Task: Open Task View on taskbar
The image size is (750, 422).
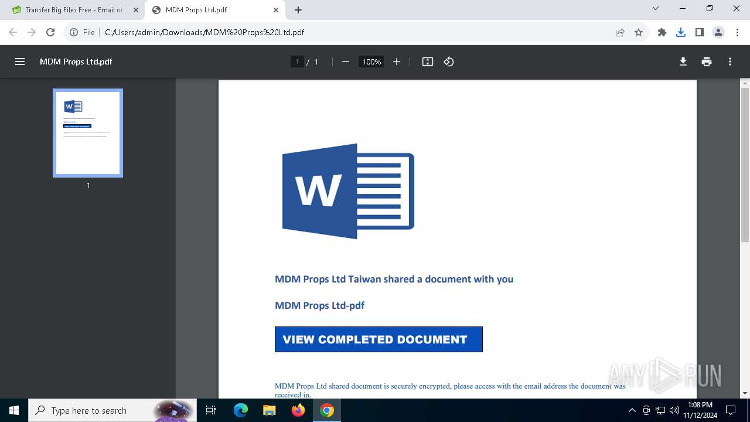Action: click(212, 410)
